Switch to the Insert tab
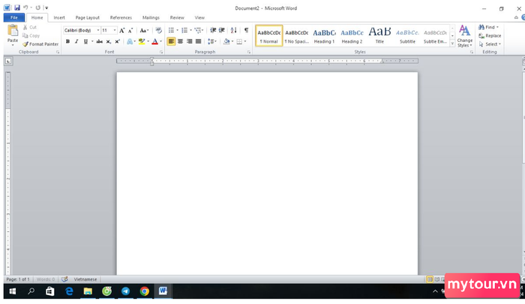 (59, 17)
